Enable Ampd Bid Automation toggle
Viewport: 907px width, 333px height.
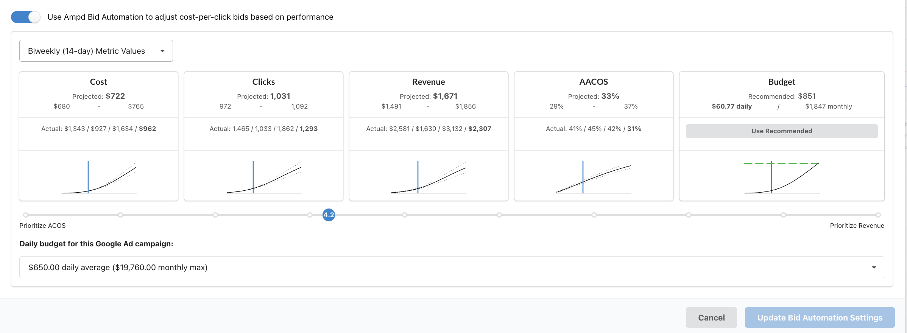pyautogui.click(x=25, y=17)
